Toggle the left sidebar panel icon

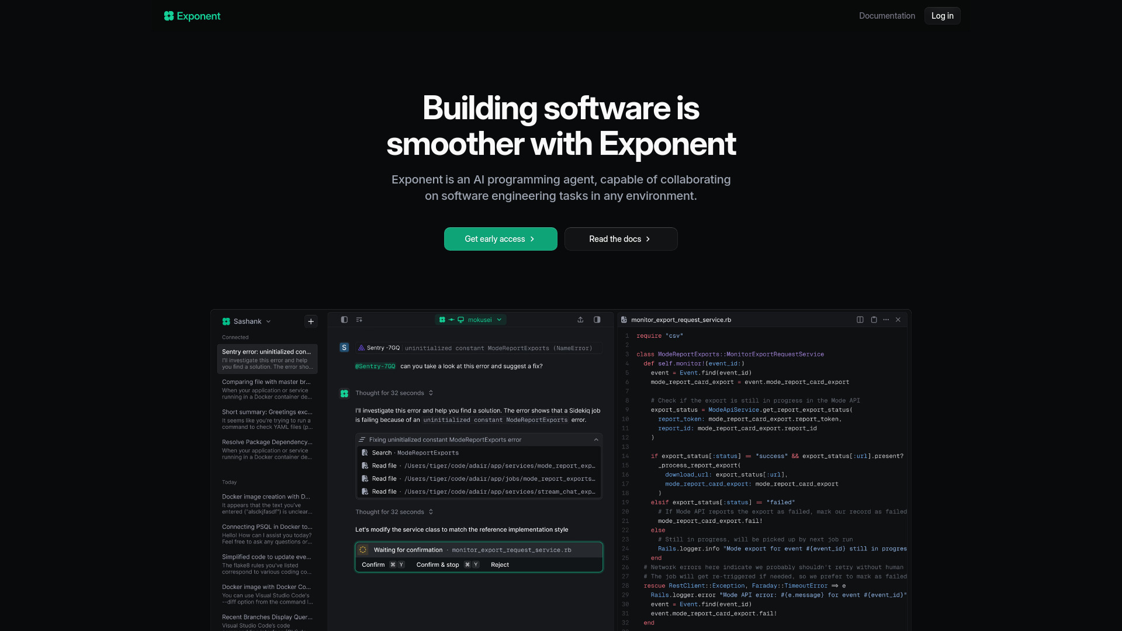344,320
